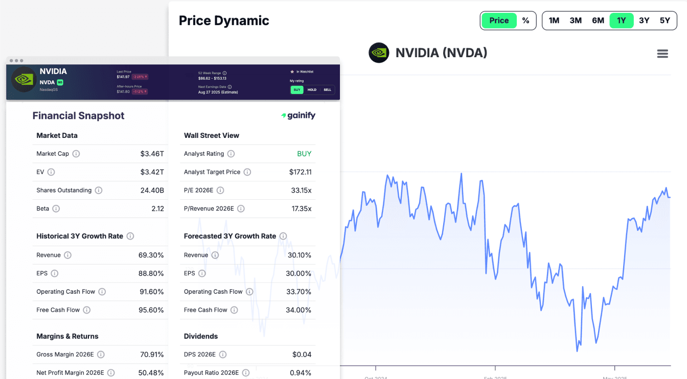Click the star icon beside In Watchlist
The width and height of the screenshot is (687, 379).
[292, 72]
